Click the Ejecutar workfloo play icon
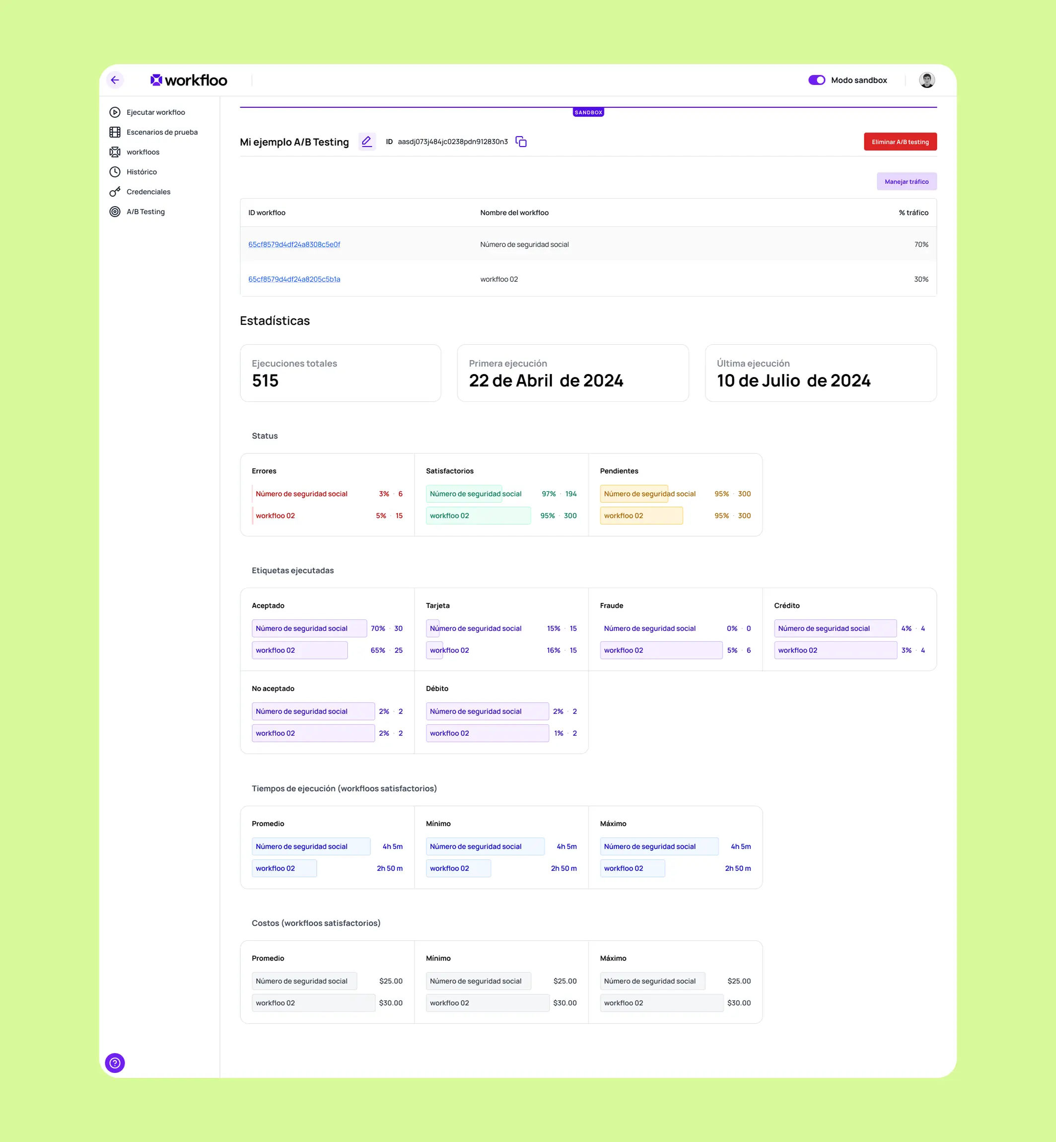1056x1142 pixels. pyautogui.click(x=115, y=112)
